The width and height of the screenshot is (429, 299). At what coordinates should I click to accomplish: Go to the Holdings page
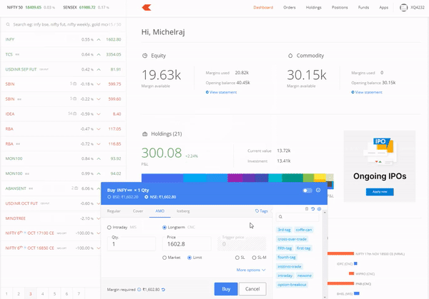click(314, 7)
